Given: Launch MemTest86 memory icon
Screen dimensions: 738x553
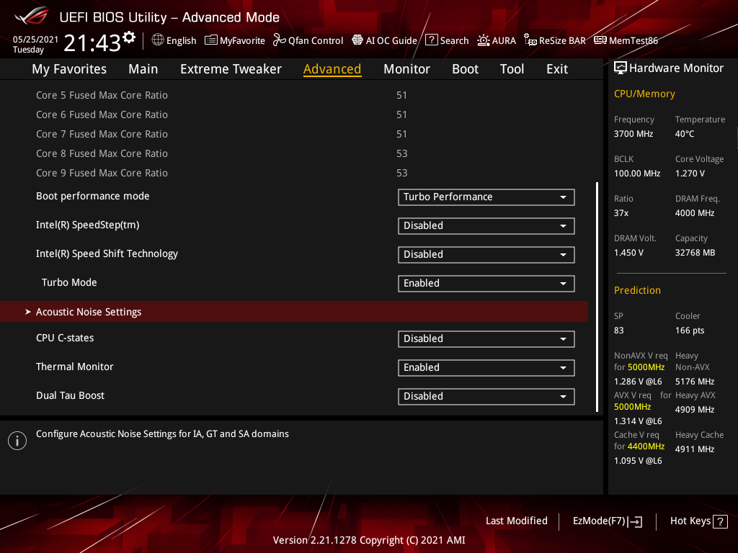Looking at the screenshot, I should click(x=600, y=40).
